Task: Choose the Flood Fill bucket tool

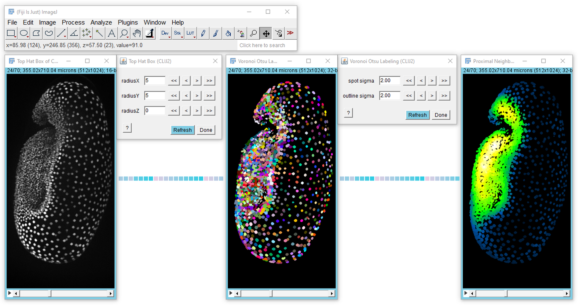Action: pyautogui.click(x=228, y=33)
